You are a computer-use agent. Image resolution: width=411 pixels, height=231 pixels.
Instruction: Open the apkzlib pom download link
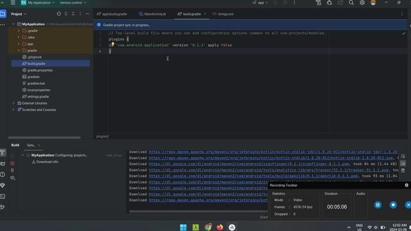coord(253,176)
